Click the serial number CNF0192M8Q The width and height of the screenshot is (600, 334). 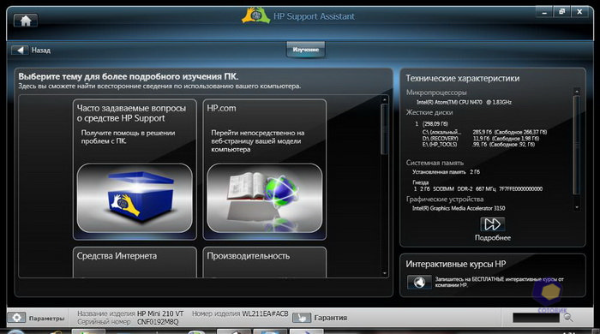coord(158,322)
